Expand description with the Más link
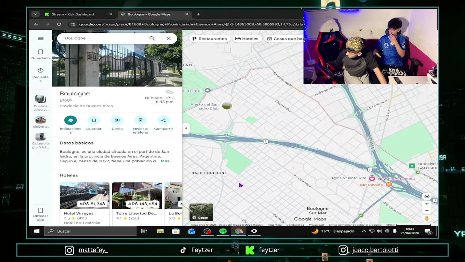This screenshot has width=465, height=262. [x=165, y=161]
